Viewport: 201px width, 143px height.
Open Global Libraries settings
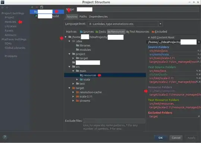[15, 48]
